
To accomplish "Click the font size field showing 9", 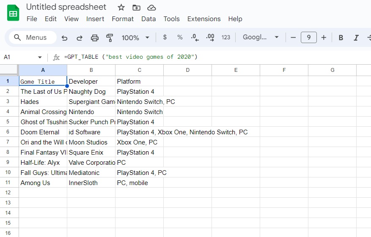I will point(308,37).
